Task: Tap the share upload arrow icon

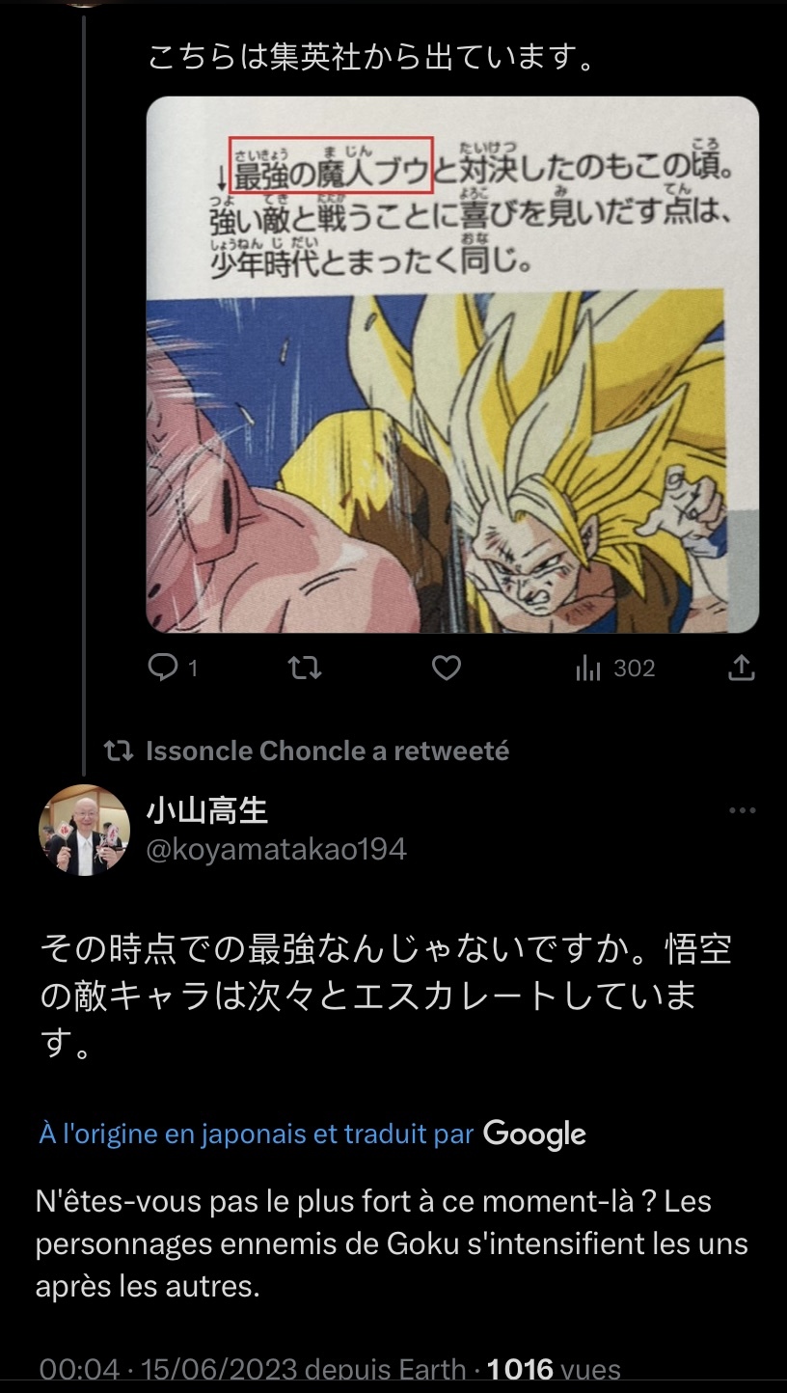Action: coord(741,668)
